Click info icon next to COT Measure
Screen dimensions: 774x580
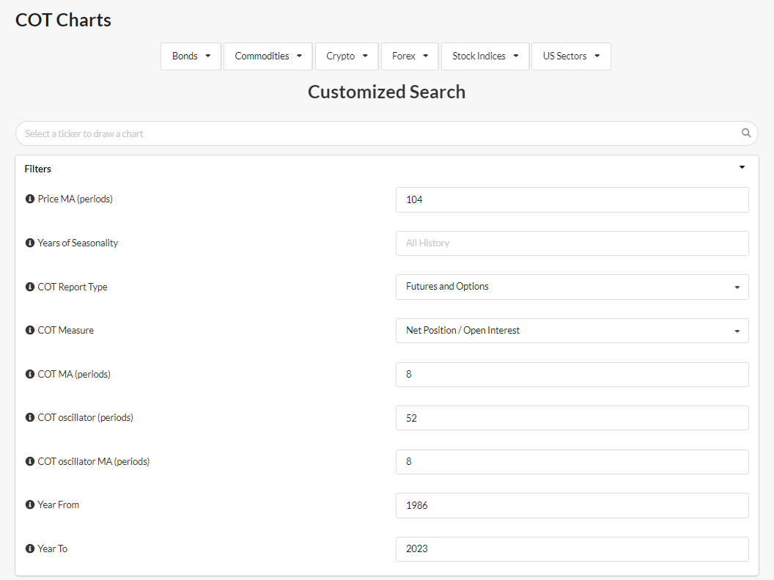[30, 331]
